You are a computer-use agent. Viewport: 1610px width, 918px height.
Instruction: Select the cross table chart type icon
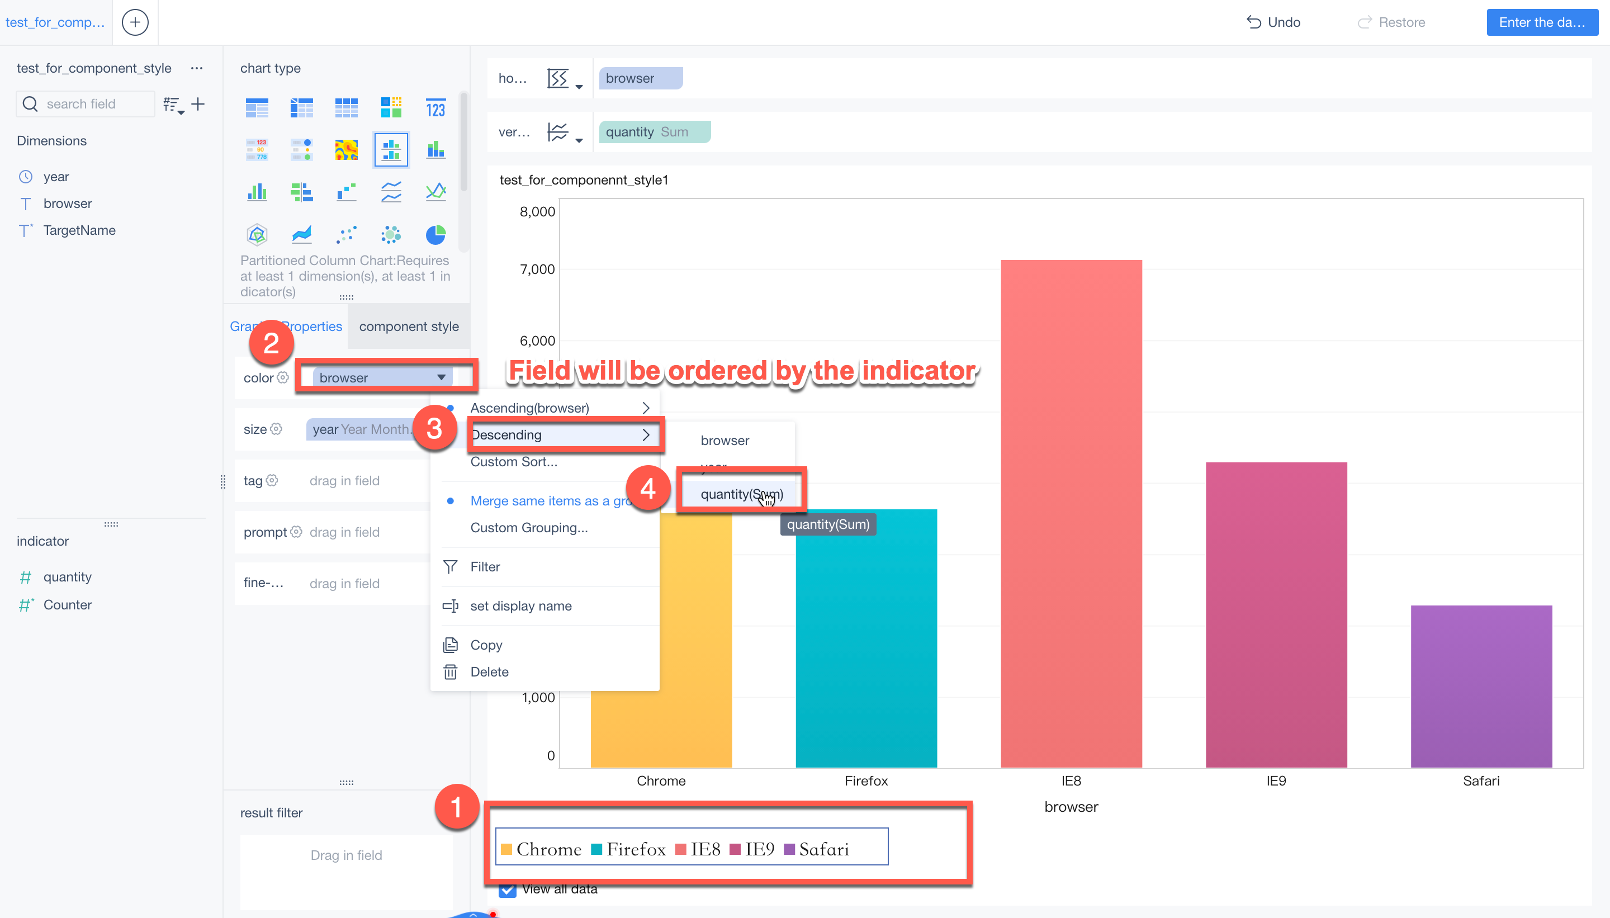click(301, 108)
